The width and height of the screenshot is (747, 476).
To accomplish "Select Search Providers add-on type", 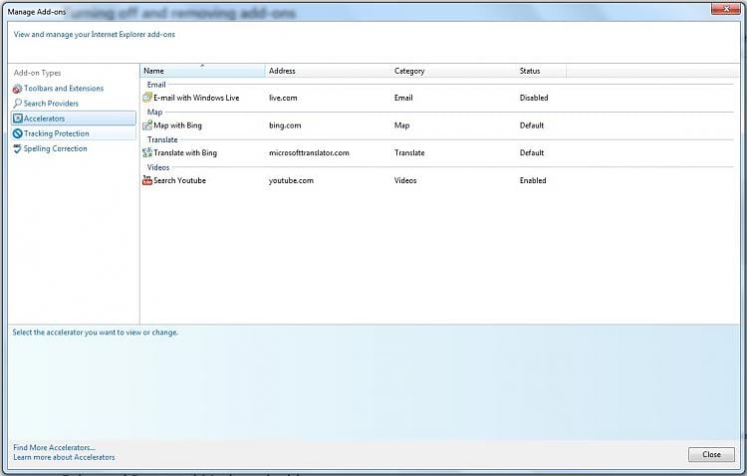I will point(51,104).
